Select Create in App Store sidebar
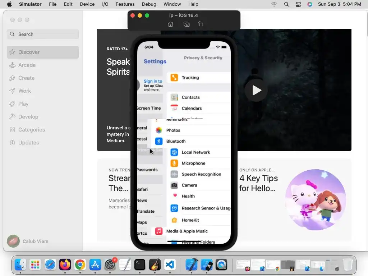 click(x=43, y=78)
